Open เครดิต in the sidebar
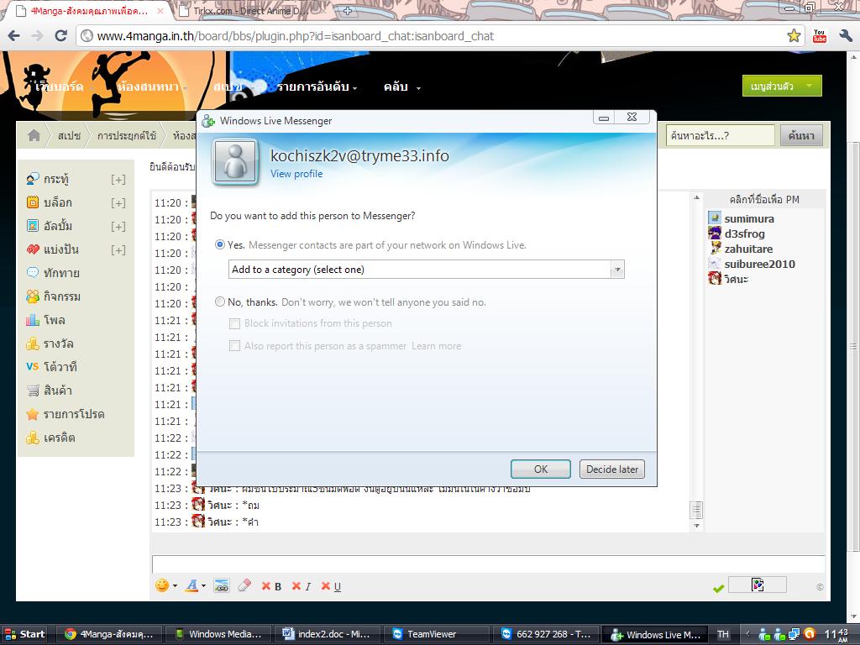The image size is (860, 645). pyautogui.click(x=59, y=438)
